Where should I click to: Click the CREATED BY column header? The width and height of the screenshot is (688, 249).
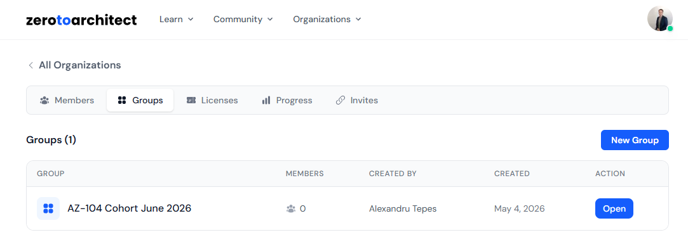(x=393, y=174)
